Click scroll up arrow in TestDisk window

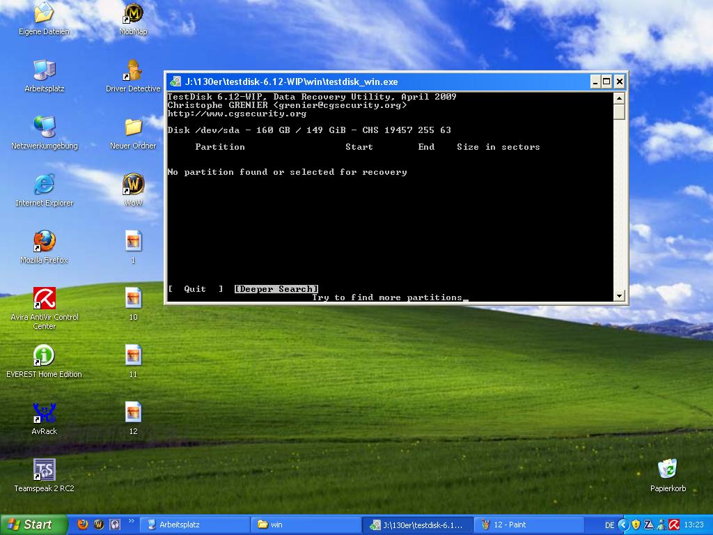[x=619, y=98]
